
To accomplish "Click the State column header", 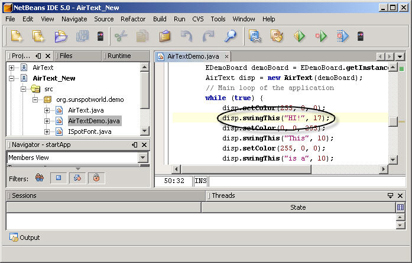I will 299,207.
